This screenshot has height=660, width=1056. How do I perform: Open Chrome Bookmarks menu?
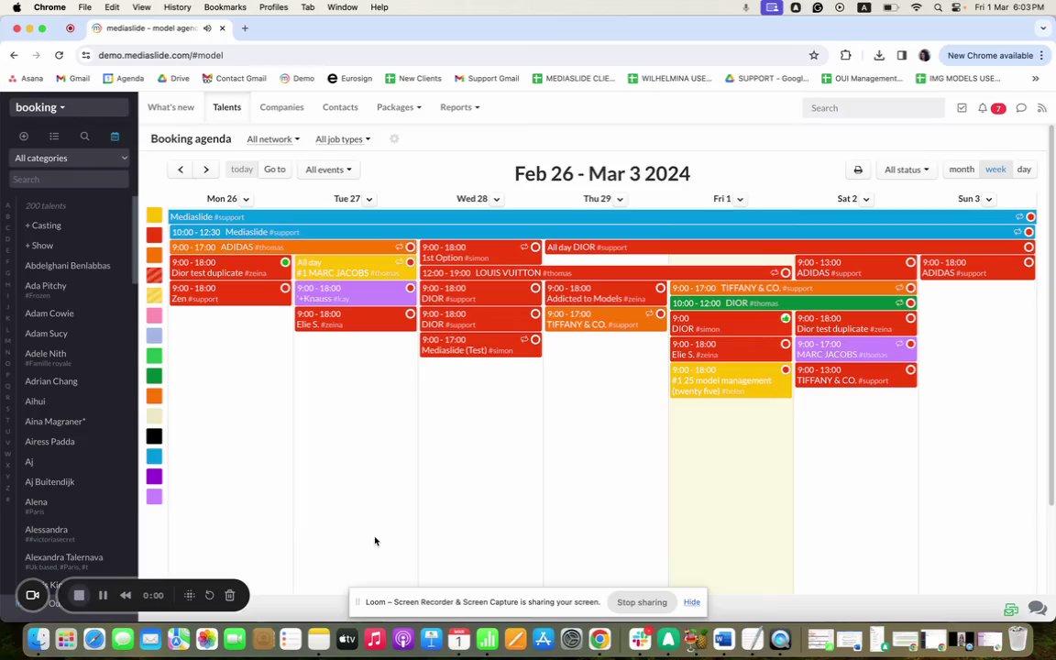(x=225, y=7)
